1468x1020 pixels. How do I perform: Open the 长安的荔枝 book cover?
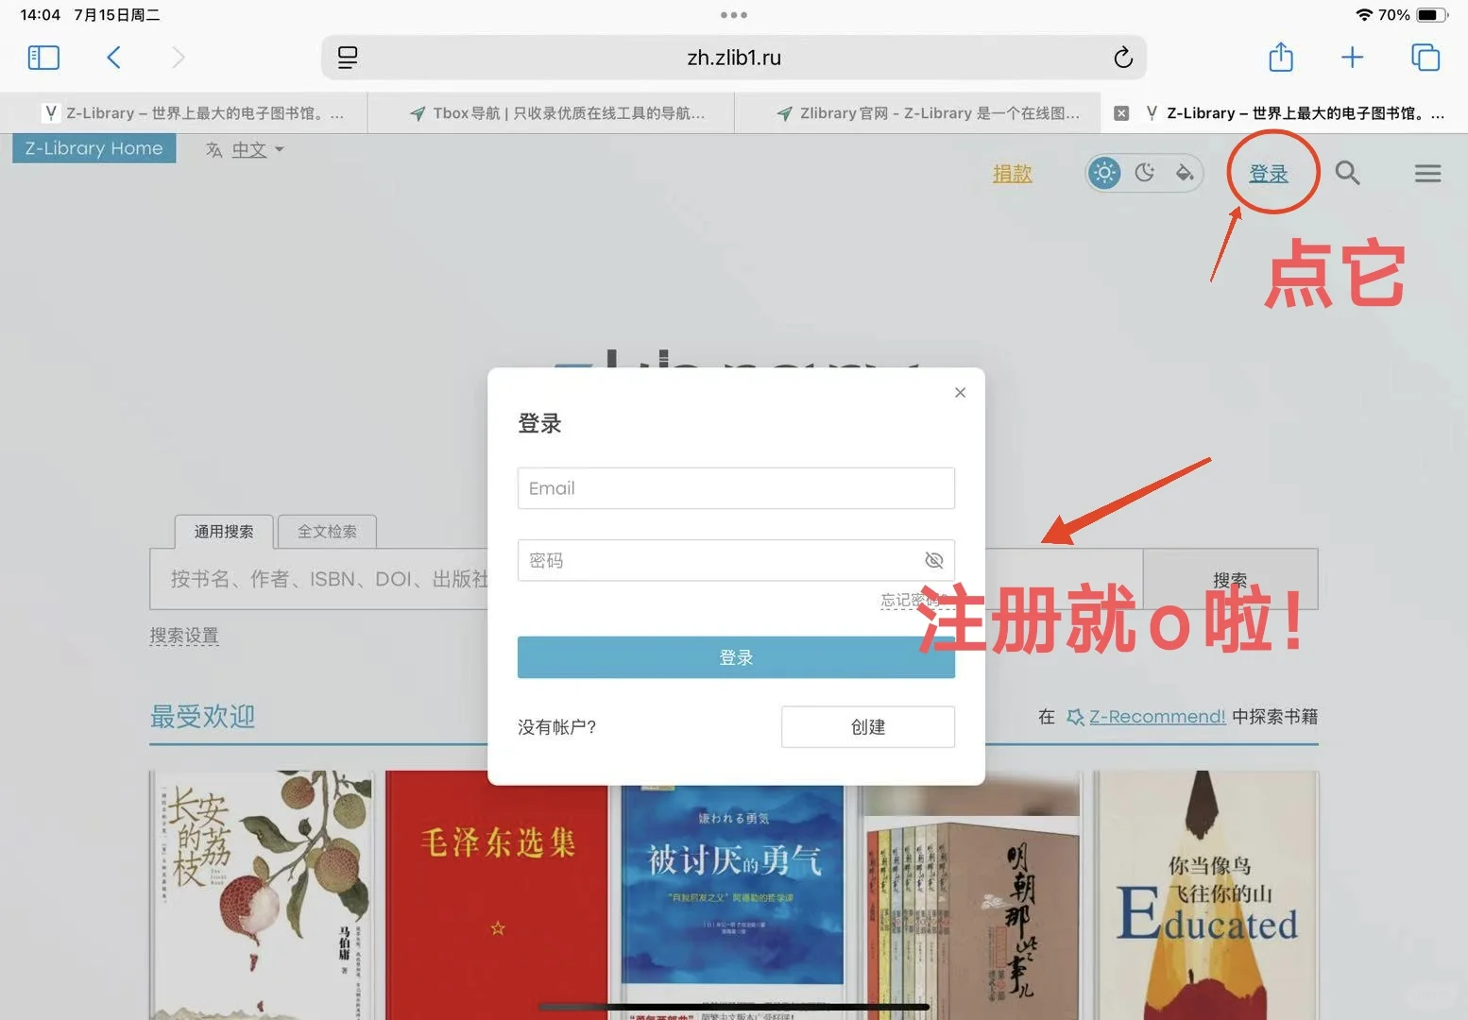[x=261, y=895]
